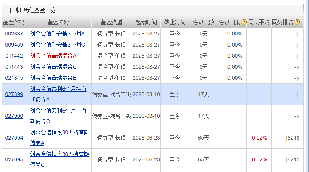Click the 基金名称 column header
The image size is (309, 172).
(x=58, y=23)
